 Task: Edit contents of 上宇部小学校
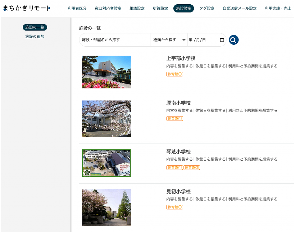pos(179,66)
